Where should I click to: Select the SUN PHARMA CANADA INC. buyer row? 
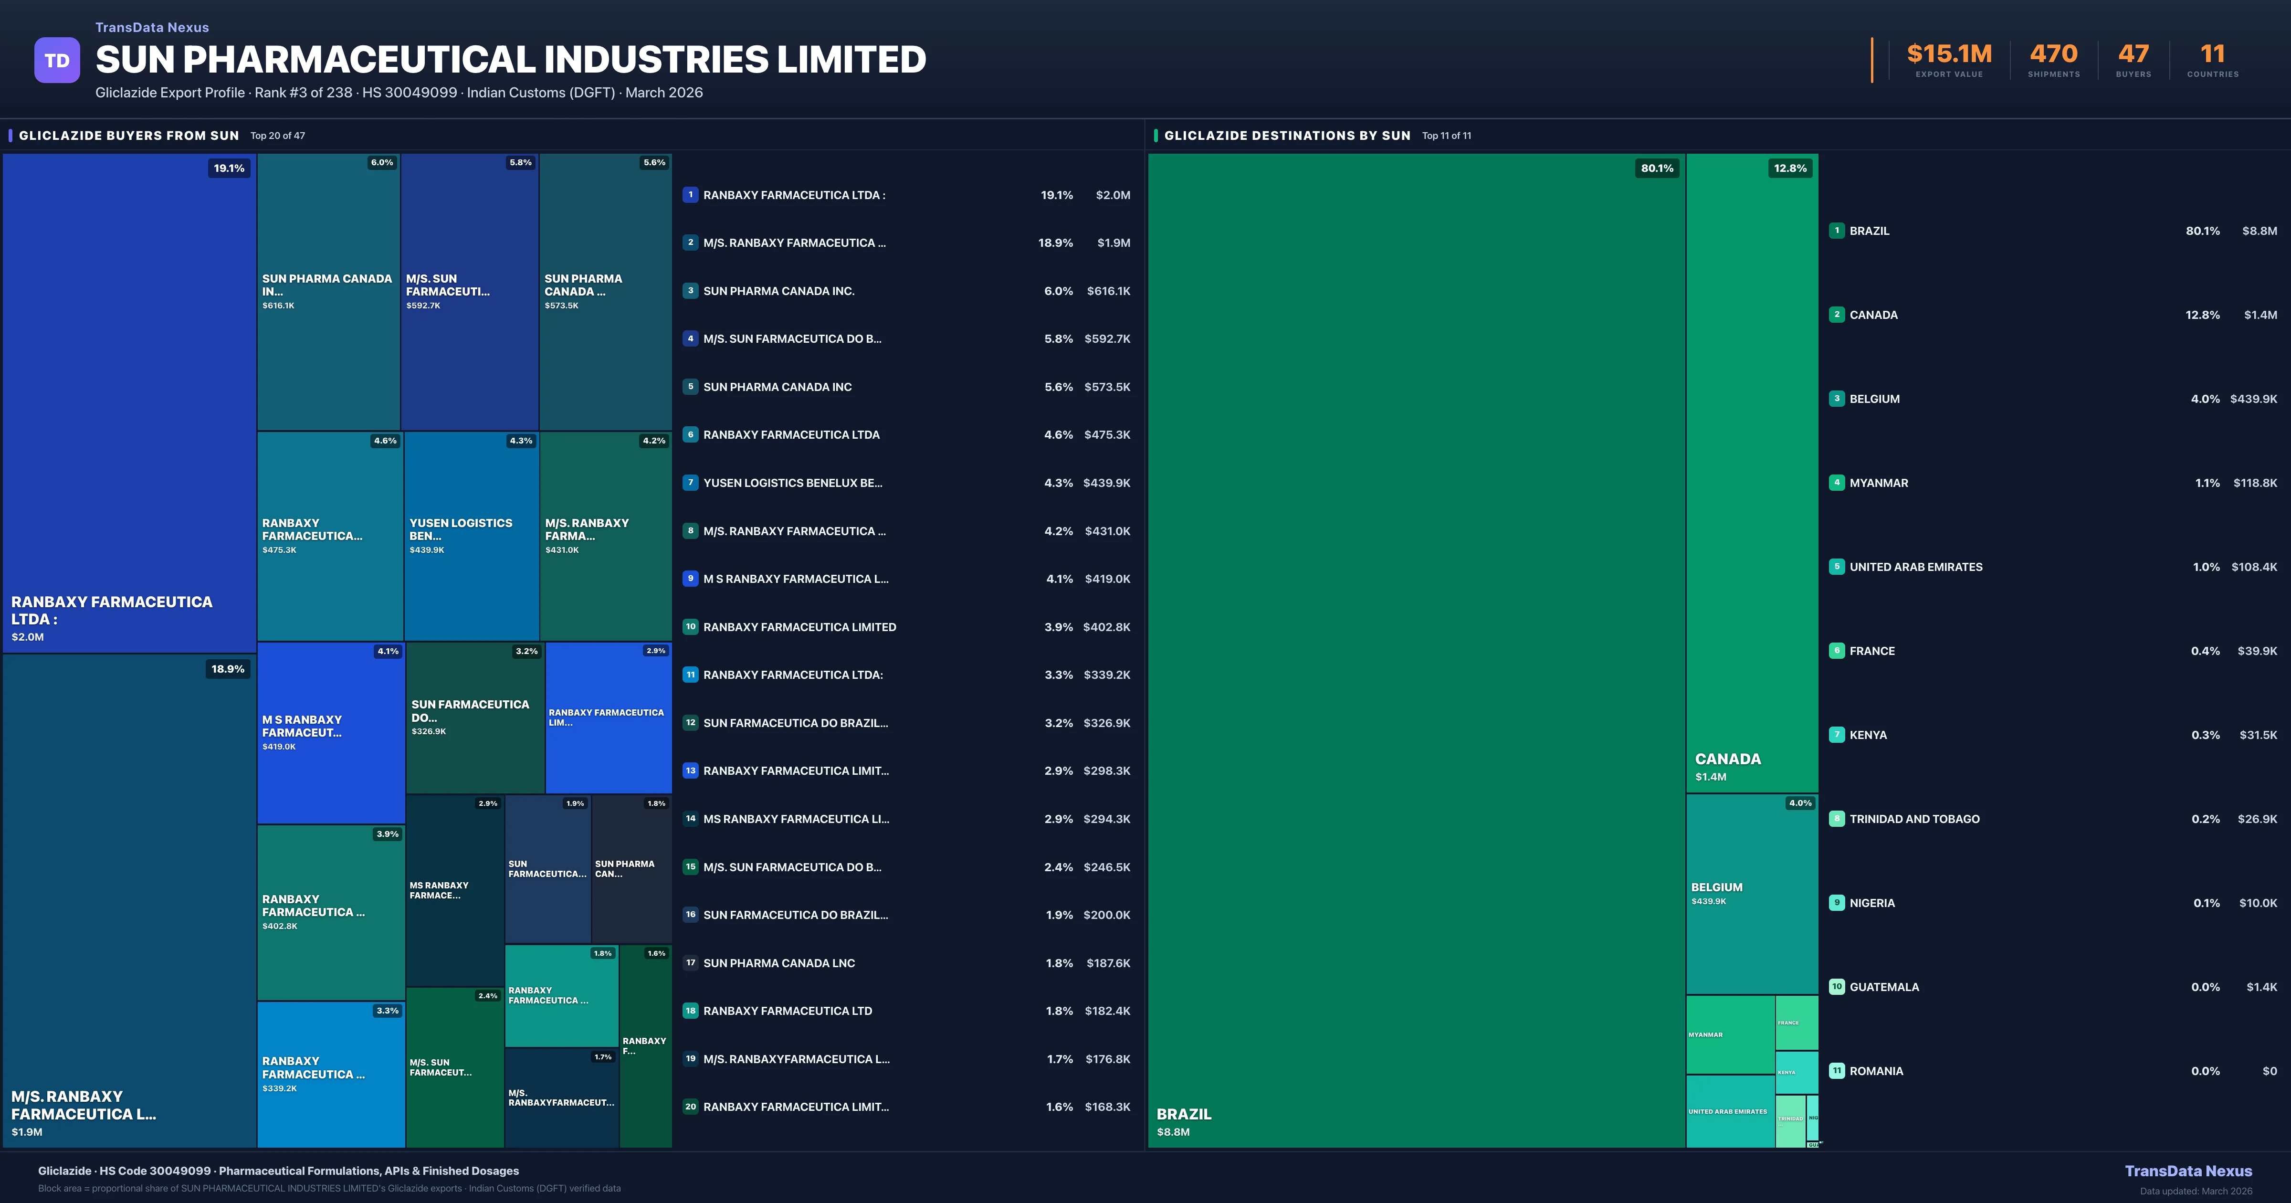[907, 291]
